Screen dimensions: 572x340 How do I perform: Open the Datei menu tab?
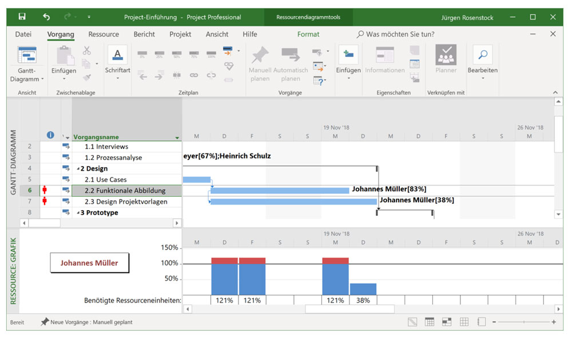[23, 34]
